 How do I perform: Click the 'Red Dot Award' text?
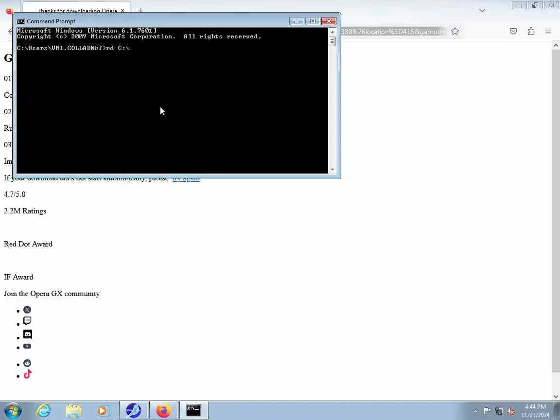(x=28, y=244)
